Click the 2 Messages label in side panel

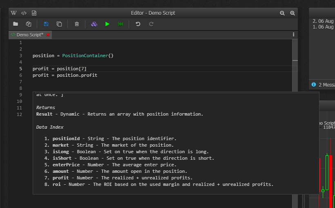327,85
